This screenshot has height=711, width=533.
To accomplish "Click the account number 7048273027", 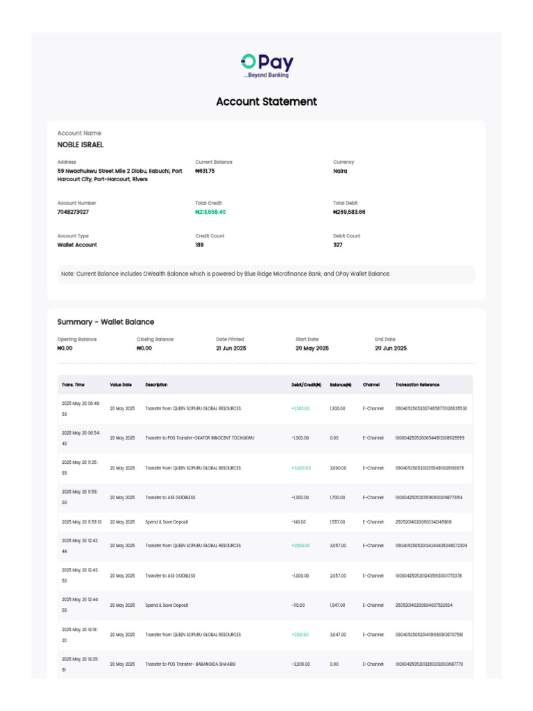I will 73,212.
